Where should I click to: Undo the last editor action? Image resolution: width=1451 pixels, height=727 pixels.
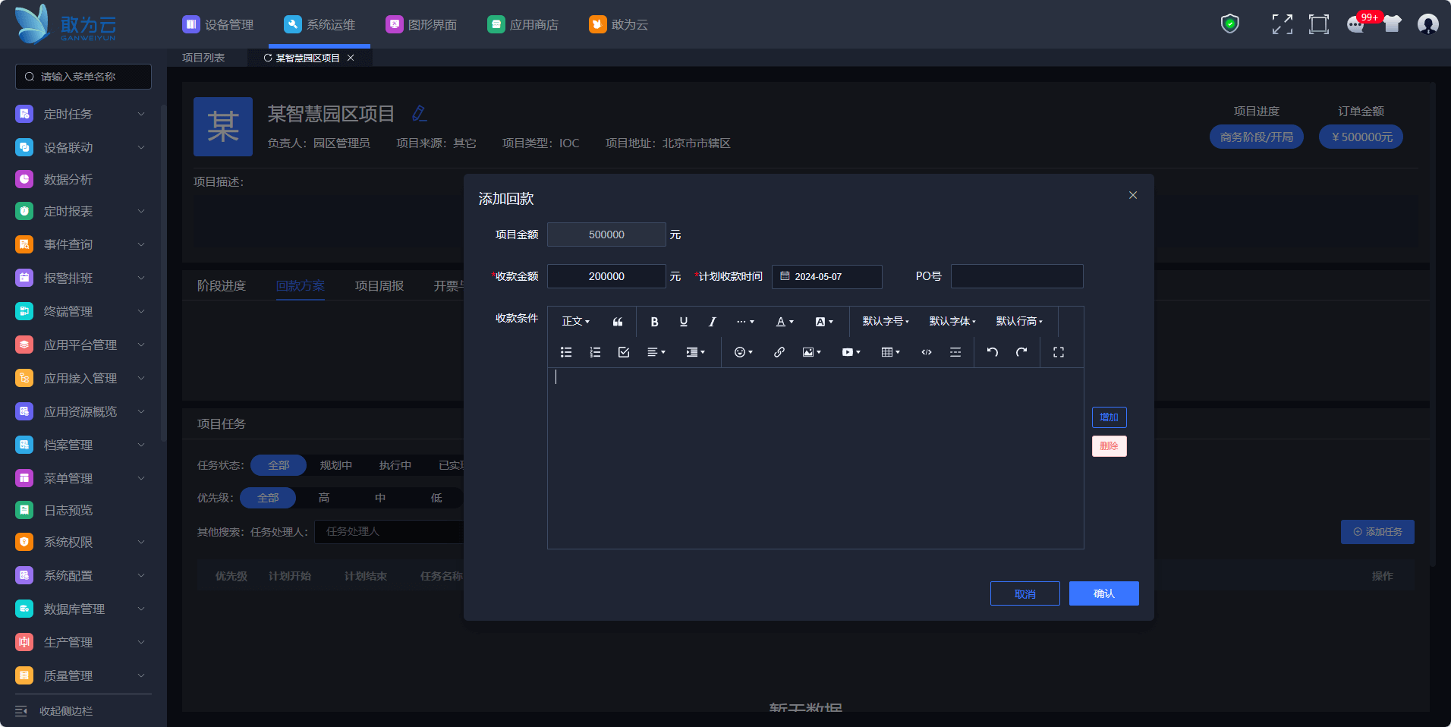(992, 352)
